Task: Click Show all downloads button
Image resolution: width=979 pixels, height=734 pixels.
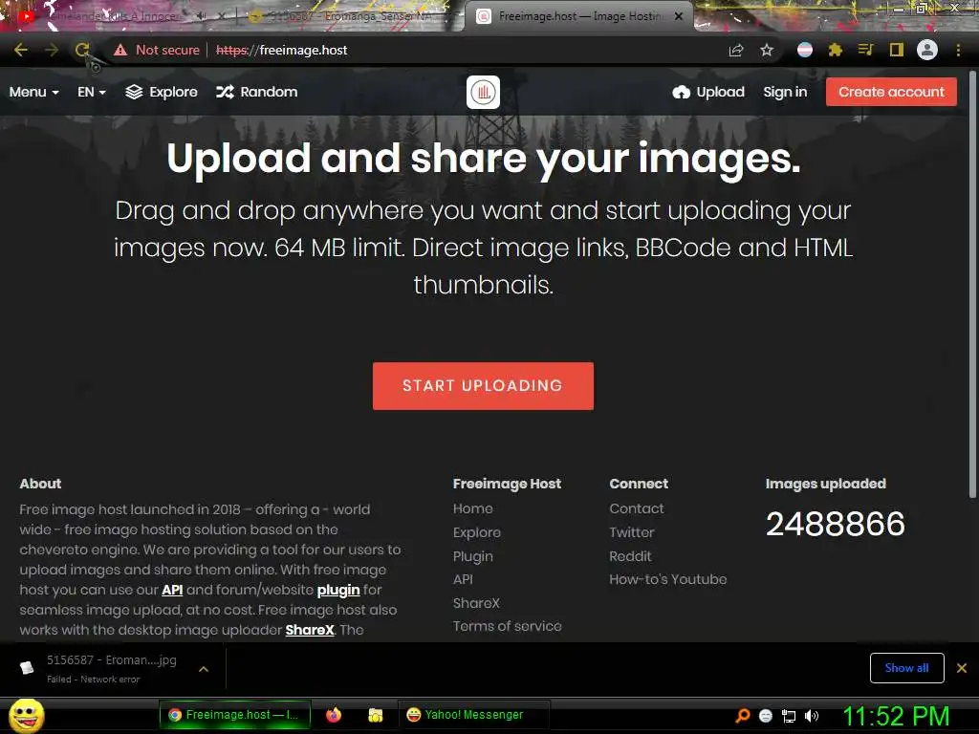Action: point(906,668)
